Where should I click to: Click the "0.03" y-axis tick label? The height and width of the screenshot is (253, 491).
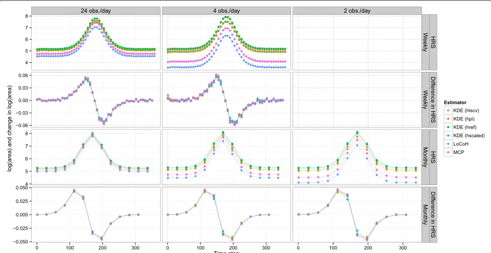click(24, 88)
